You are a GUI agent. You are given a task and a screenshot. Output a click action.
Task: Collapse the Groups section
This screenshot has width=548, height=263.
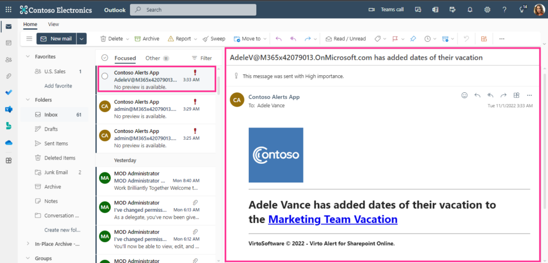point(28,259)
